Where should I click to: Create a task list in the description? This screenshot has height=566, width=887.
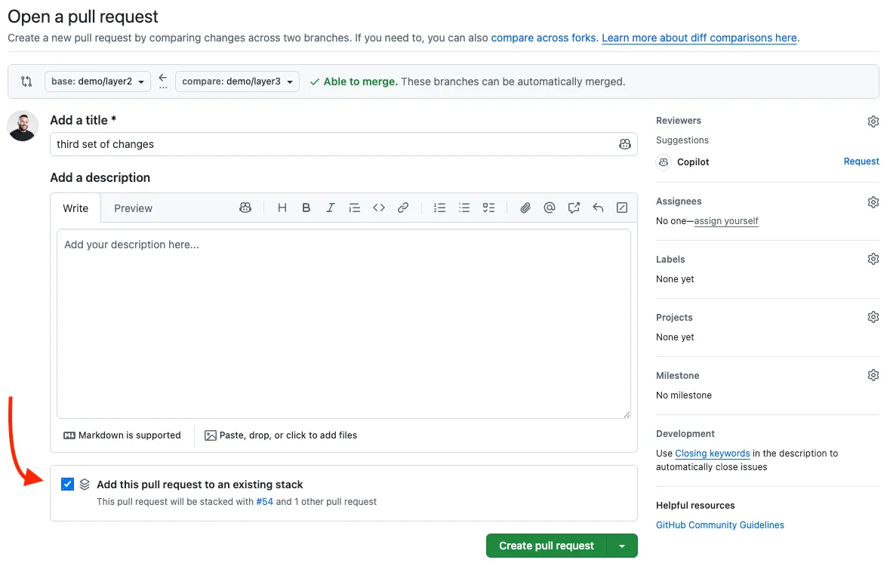click(x=488, y=208)
